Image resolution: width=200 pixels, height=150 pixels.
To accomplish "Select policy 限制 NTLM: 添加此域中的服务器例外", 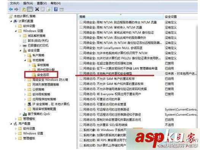I will click(x=114, y=38).
